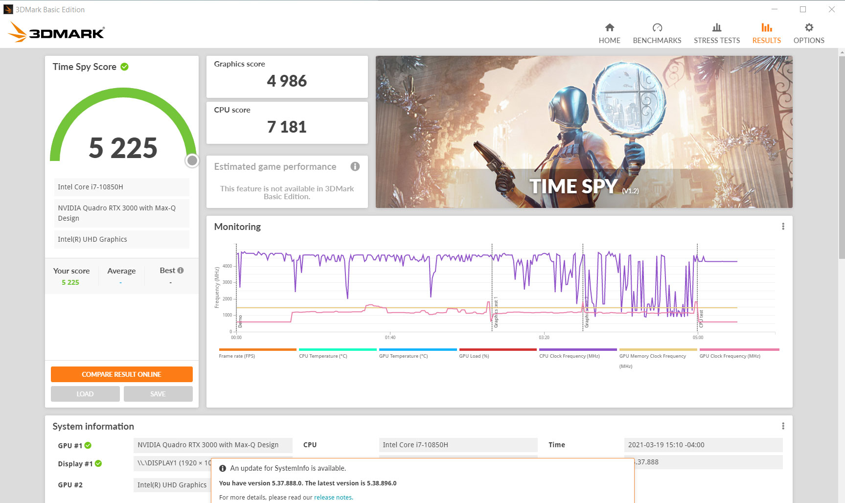Toggle GPU Temperature legend series
The width and height of the screenshot is (845, 503).
(418, 353)
